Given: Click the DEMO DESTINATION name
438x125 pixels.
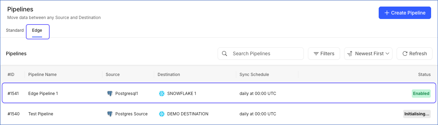Looking at the screenshot, I should (x=188, y=114).
